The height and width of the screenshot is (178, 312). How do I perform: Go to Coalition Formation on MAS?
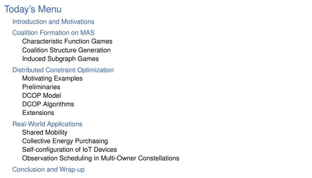point(53,33)
